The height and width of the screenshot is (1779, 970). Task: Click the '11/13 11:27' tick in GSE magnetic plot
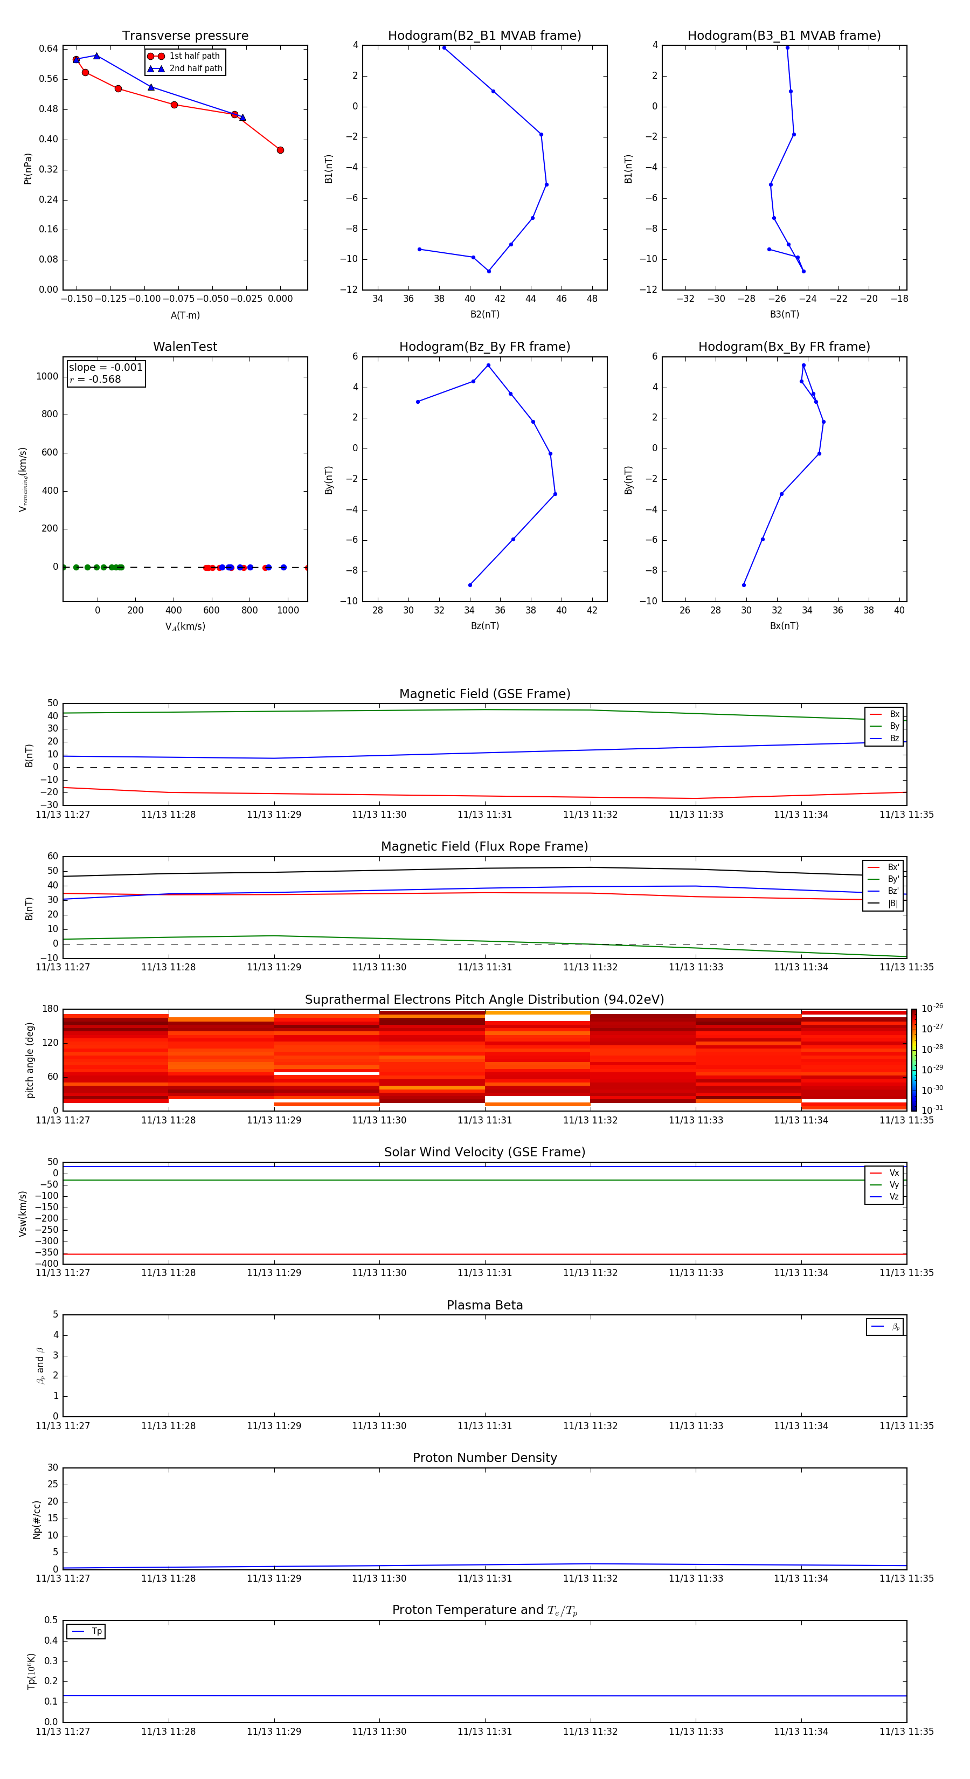click(63, 814)
